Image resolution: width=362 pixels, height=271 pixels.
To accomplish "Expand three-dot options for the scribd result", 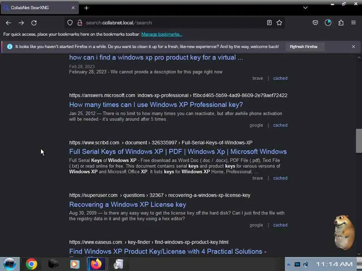I will tap(268, 178).
